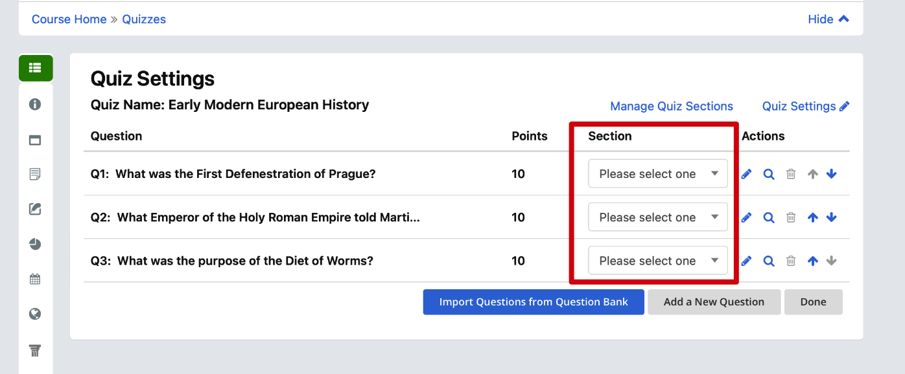Image resolution: width=905 pixels, height=374 pixels.
Task: Click Import Questions from Question Bank
Action: tap(534, 302)
